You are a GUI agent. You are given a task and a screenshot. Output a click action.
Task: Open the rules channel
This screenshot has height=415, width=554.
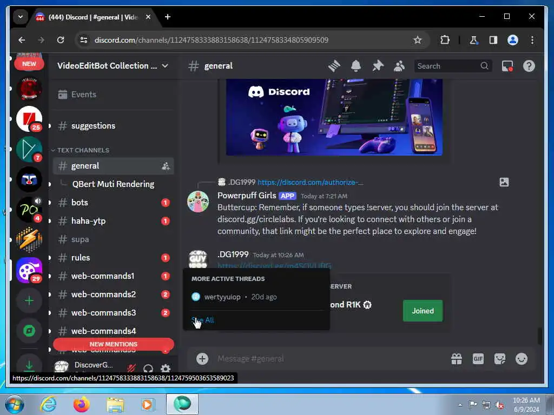click(x=113, y=258)
